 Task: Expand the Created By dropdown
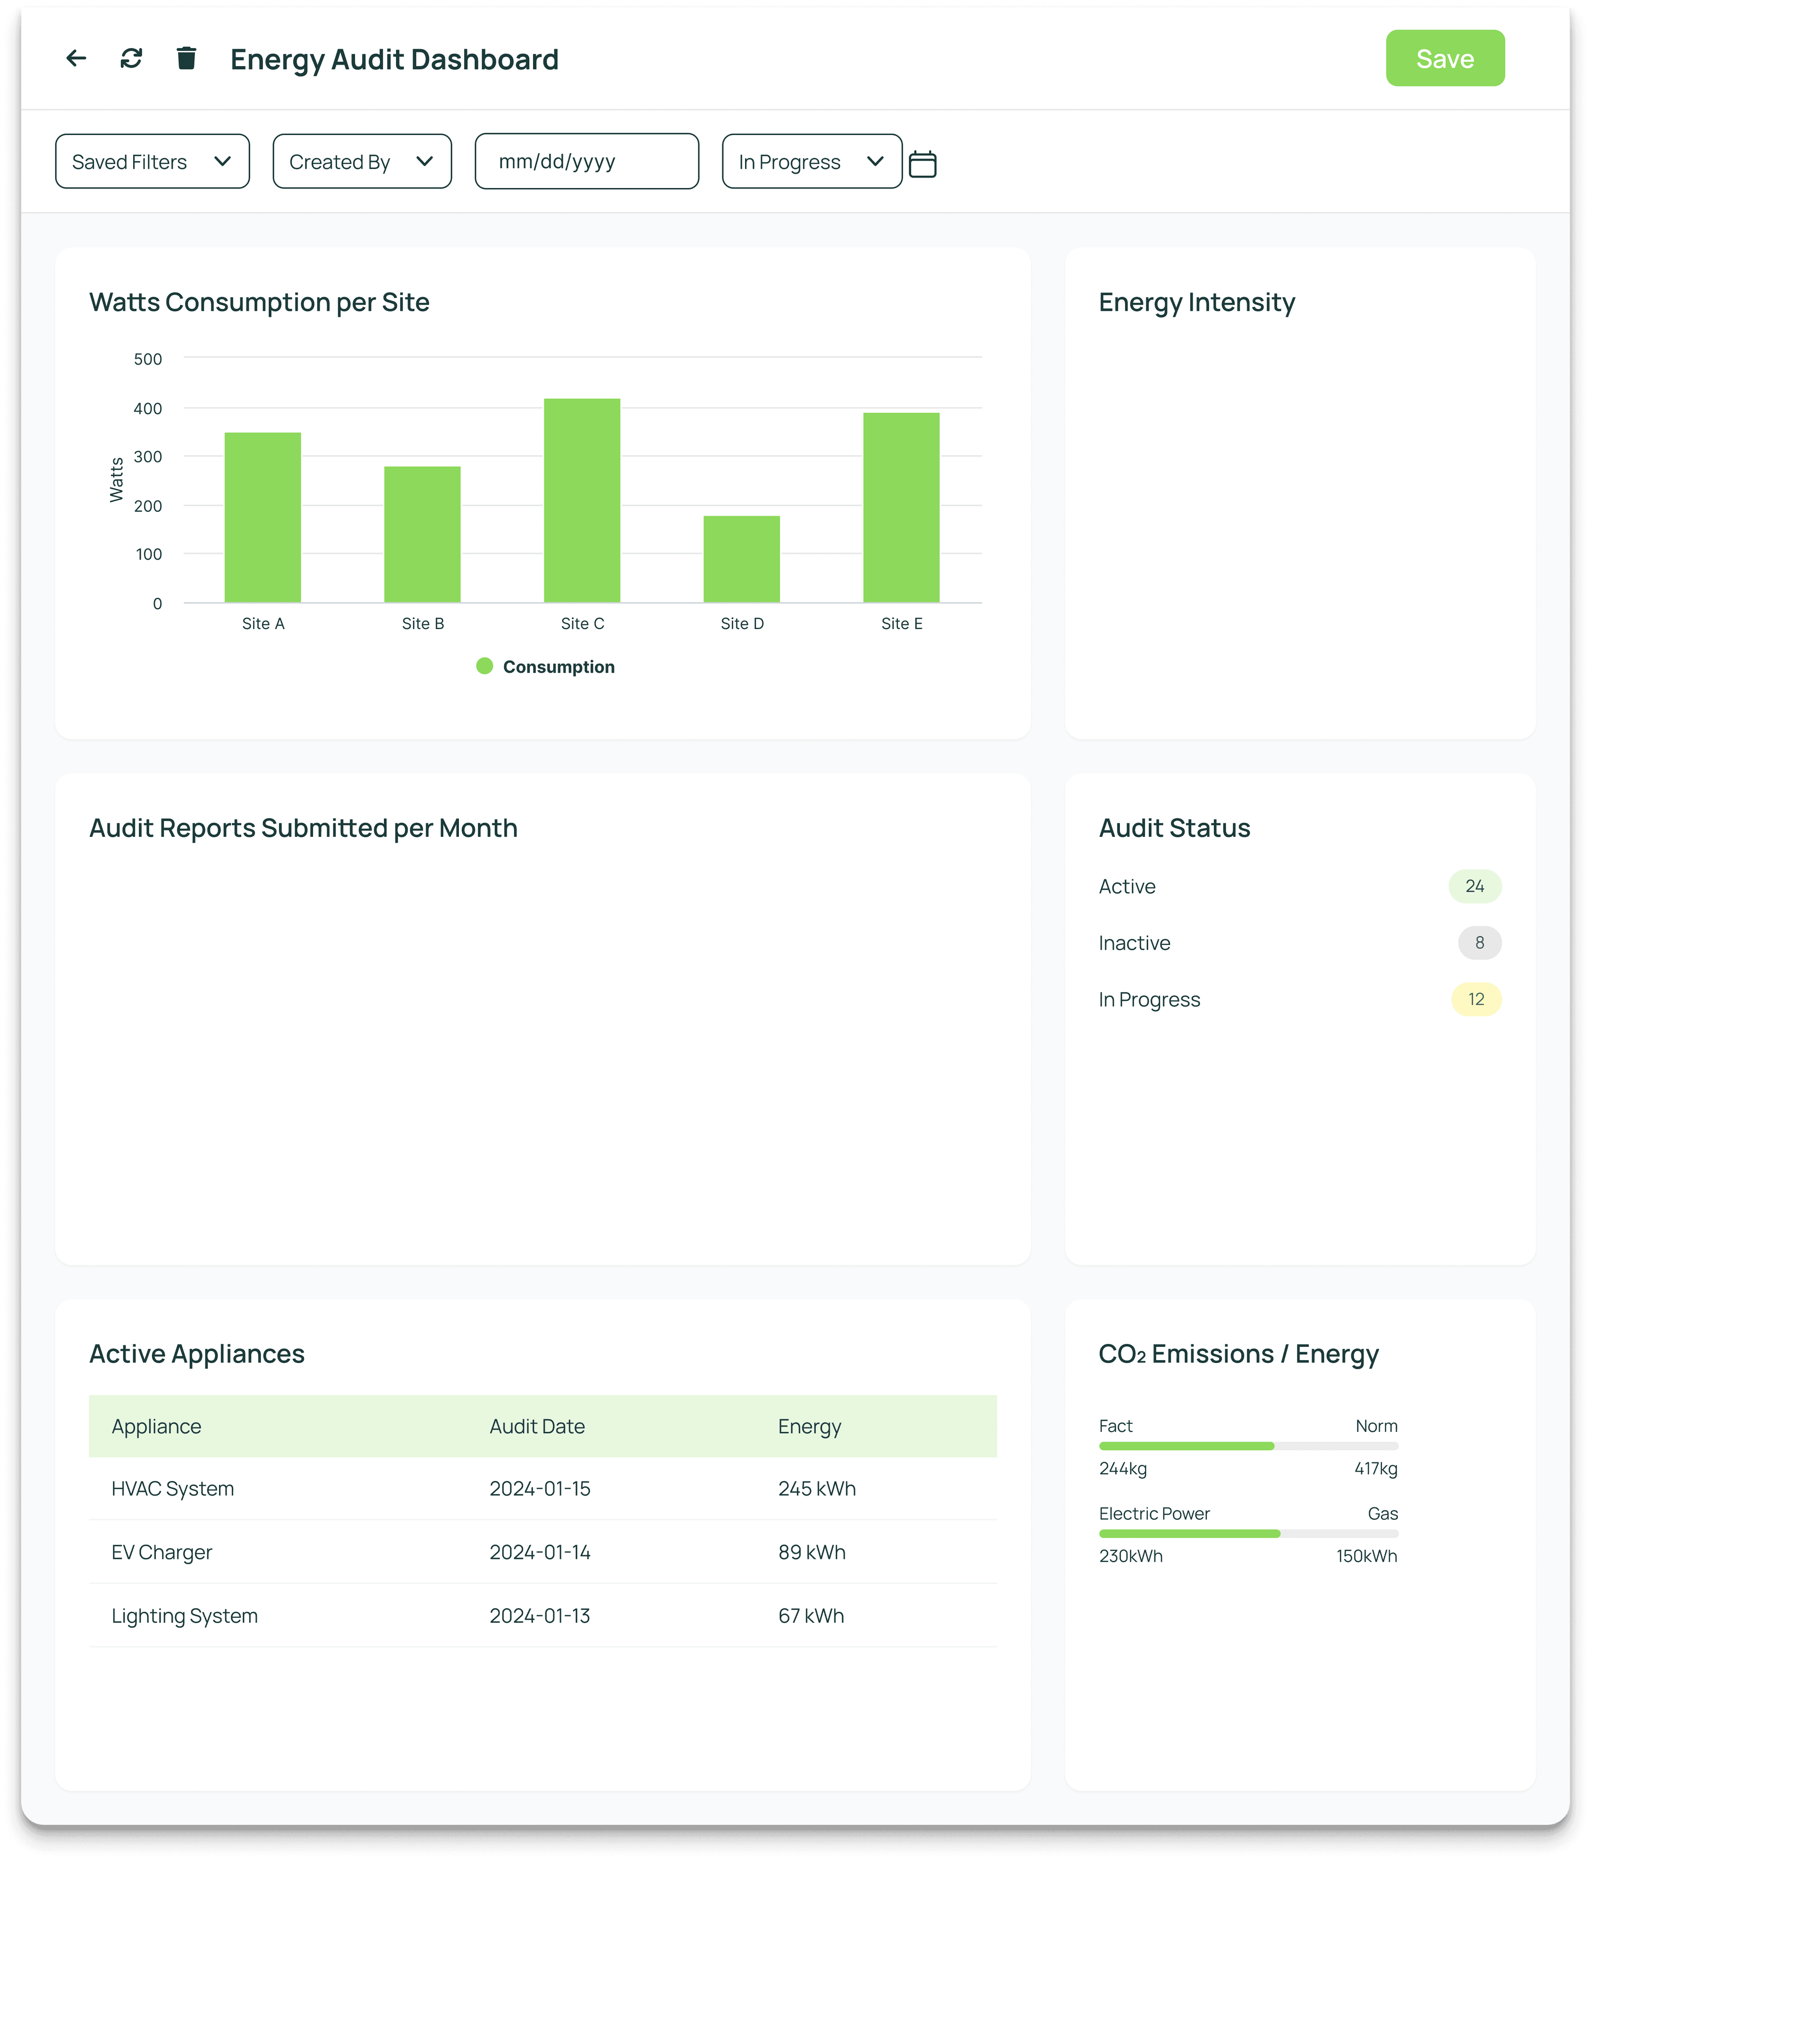coord(361,161)
